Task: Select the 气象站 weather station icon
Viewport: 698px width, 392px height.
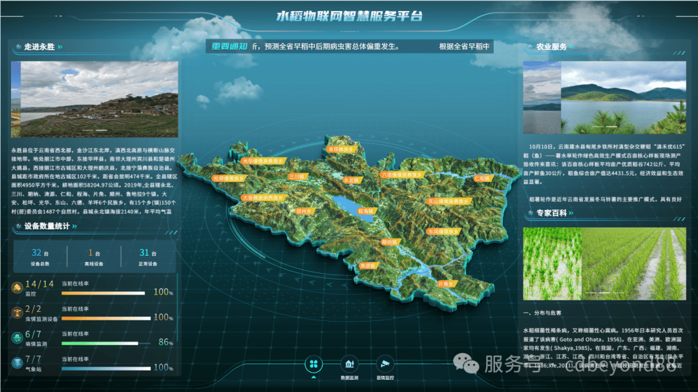Action: pos(16,362)
